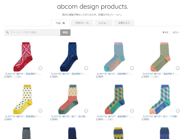Screen dimensions: 185x139
Task: Open yellow polka dot sock title link
Action: [23, 117]
